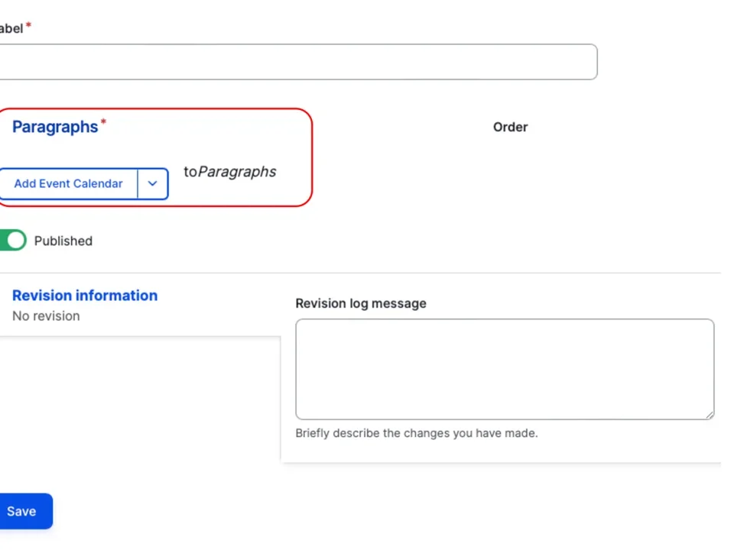Click Briefly describe the changes help text
This screenshot has width=734, height=550.
[416, 433]
